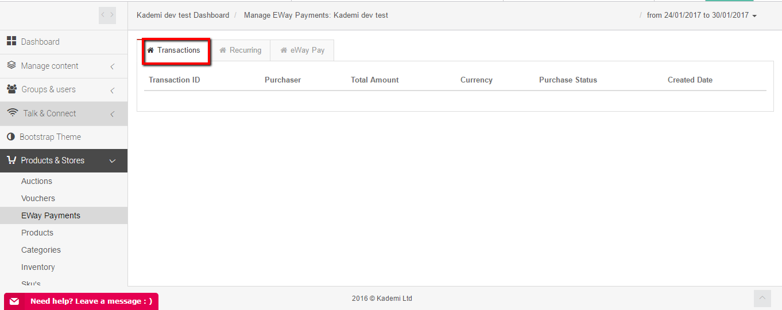The height and width of the screenshot is (310, 782).
Task: Open the Talk & Connect menu
Action: [64, 113]
